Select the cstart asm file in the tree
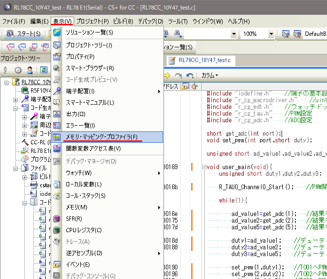Screen dimensions: 327x279 [40, 185]
